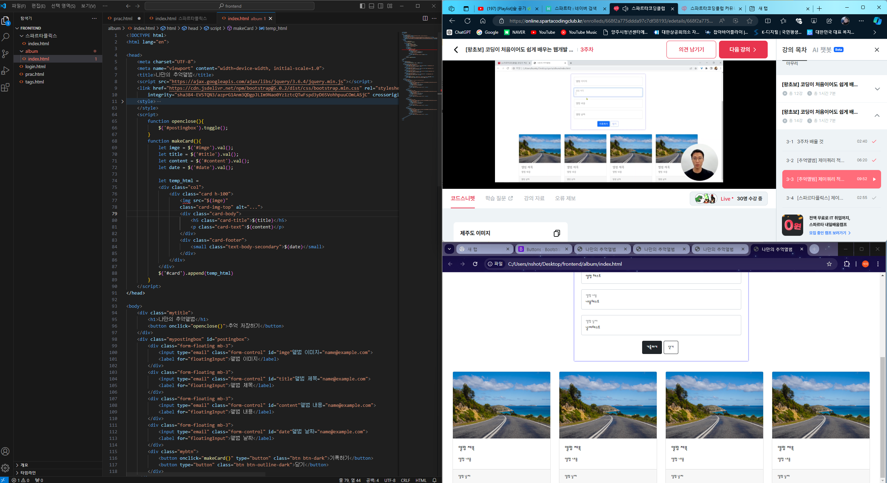Switch to the prac.html editor tab
This screenshot has height=483, width=887.
[123, 18]
